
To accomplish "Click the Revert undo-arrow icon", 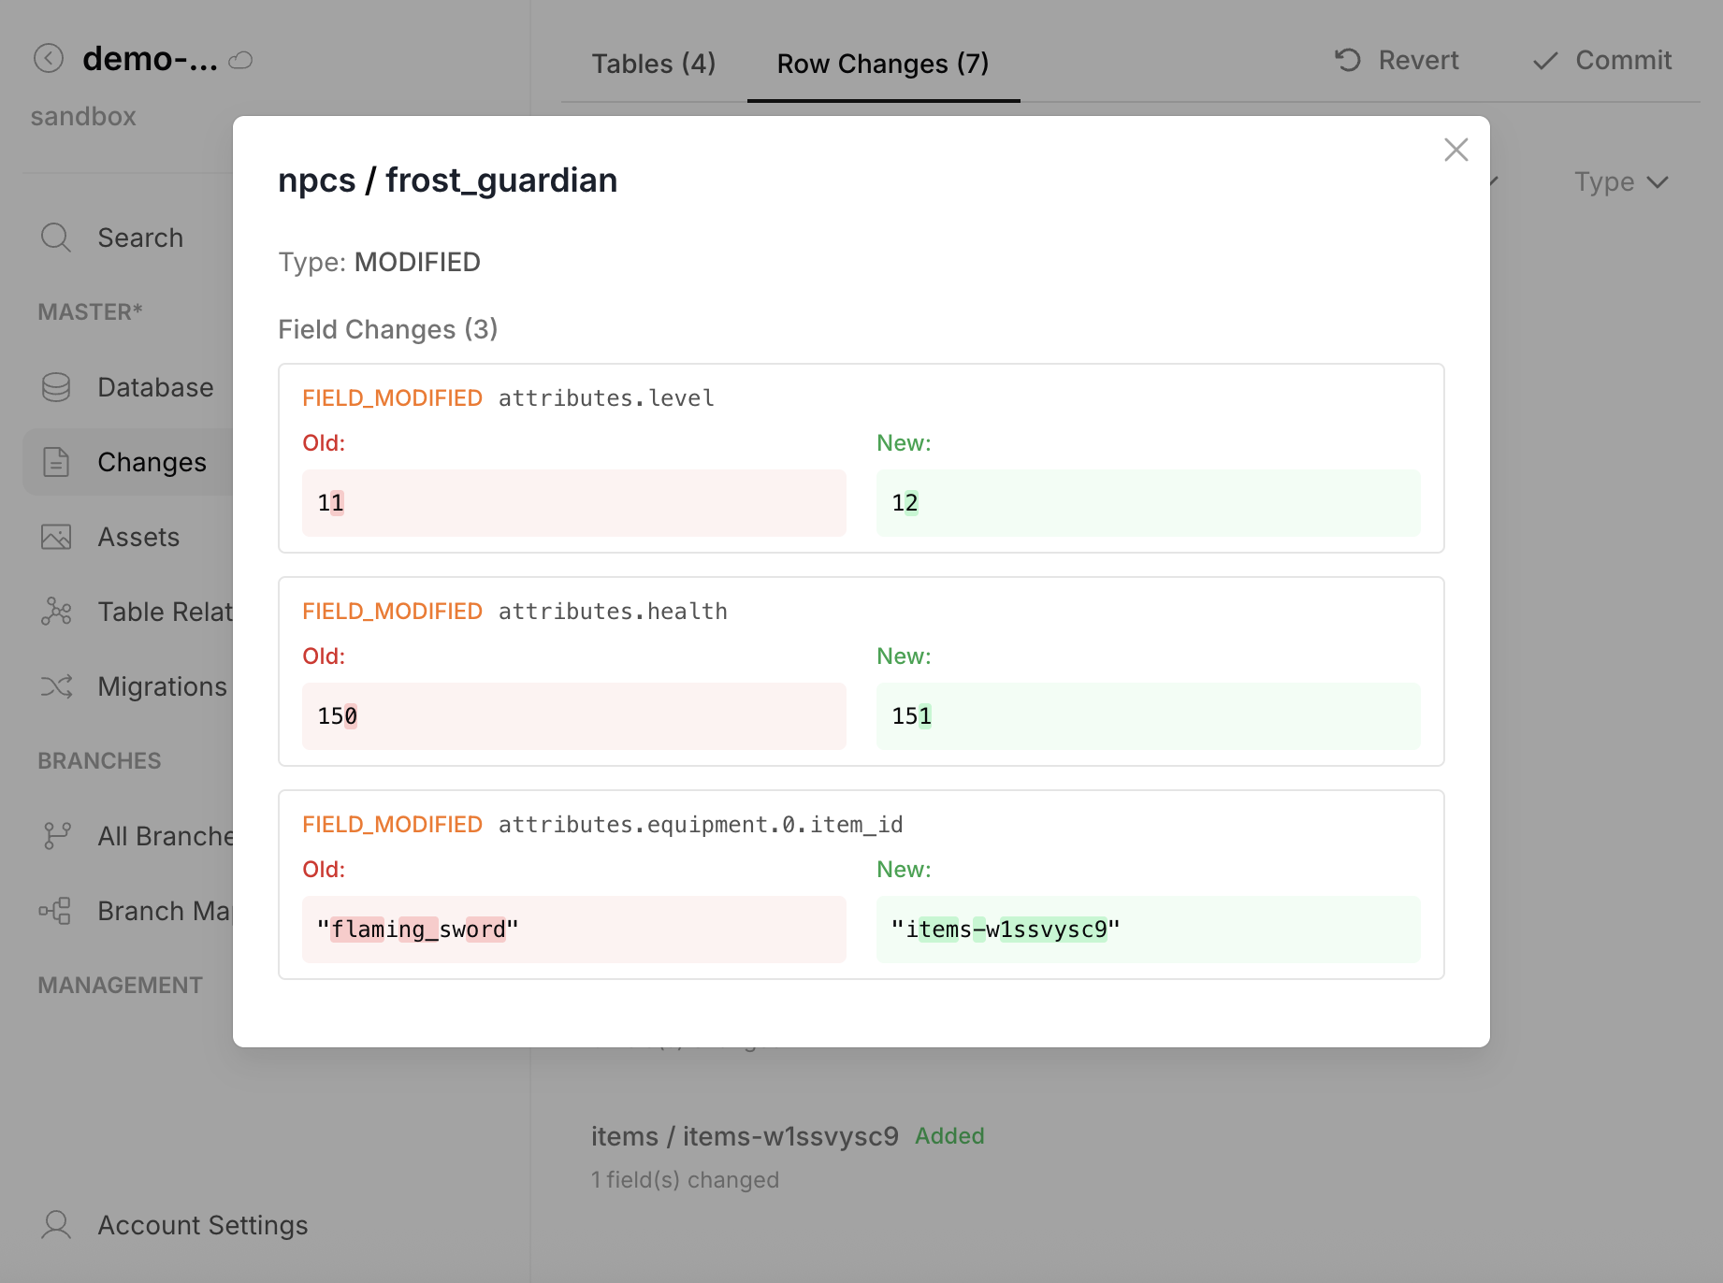I will (1346, 60).
